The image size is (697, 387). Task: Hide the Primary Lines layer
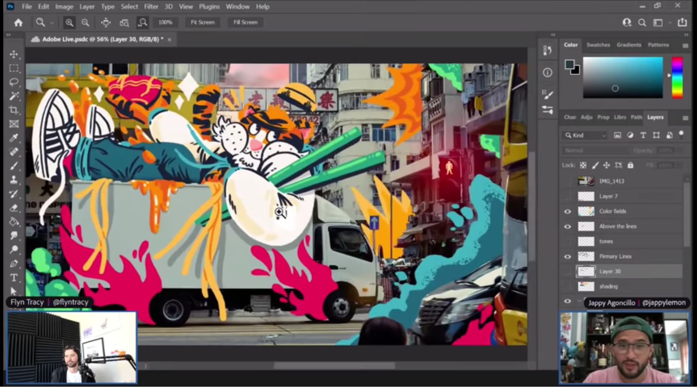568,257
